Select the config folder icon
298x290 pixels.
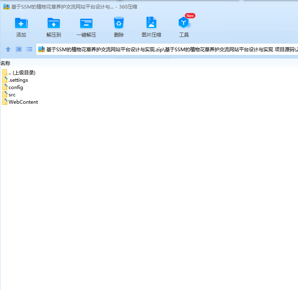point(5,87)
